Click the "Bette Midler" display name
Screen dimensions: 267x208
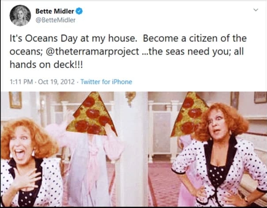tap(54, 11)
